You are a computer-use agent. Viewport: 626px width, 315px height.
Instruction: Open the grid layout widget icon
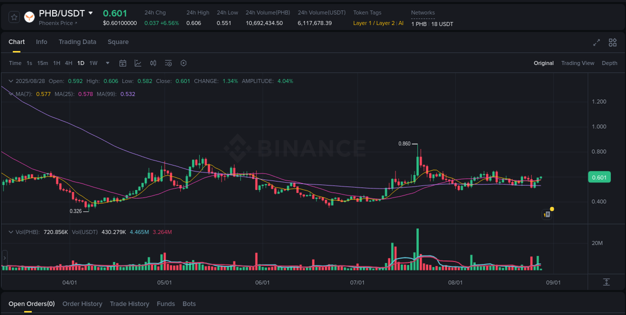tap(612, 42)
